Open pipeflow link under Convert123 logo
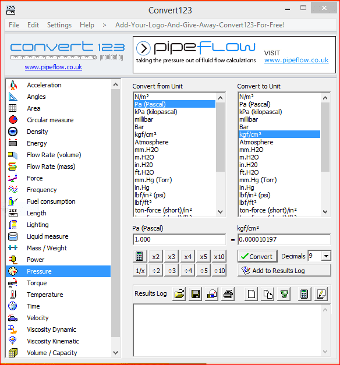340x365 pixels. (x=54, y=67)
